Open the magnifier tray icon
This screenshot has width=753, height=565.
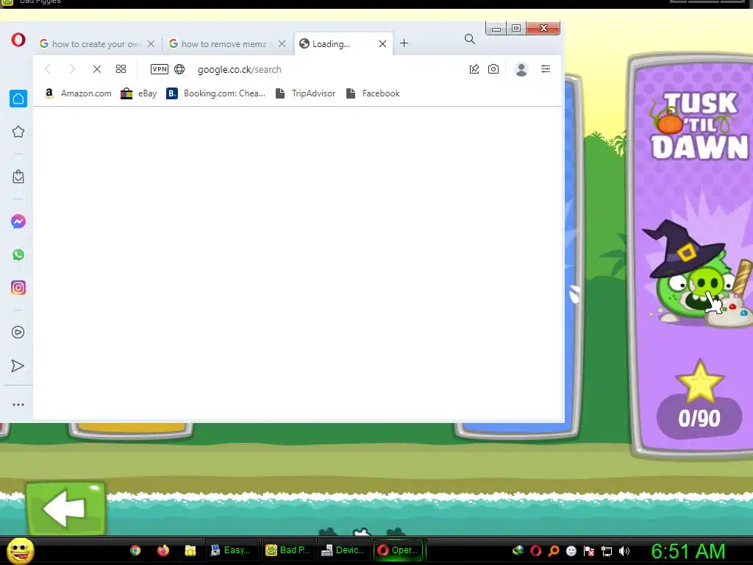554,551
